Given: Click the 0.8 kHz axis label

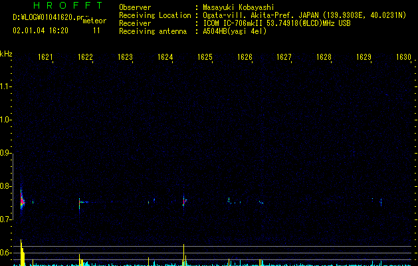Looking at the screenshot, I should (x=5, y=186).
